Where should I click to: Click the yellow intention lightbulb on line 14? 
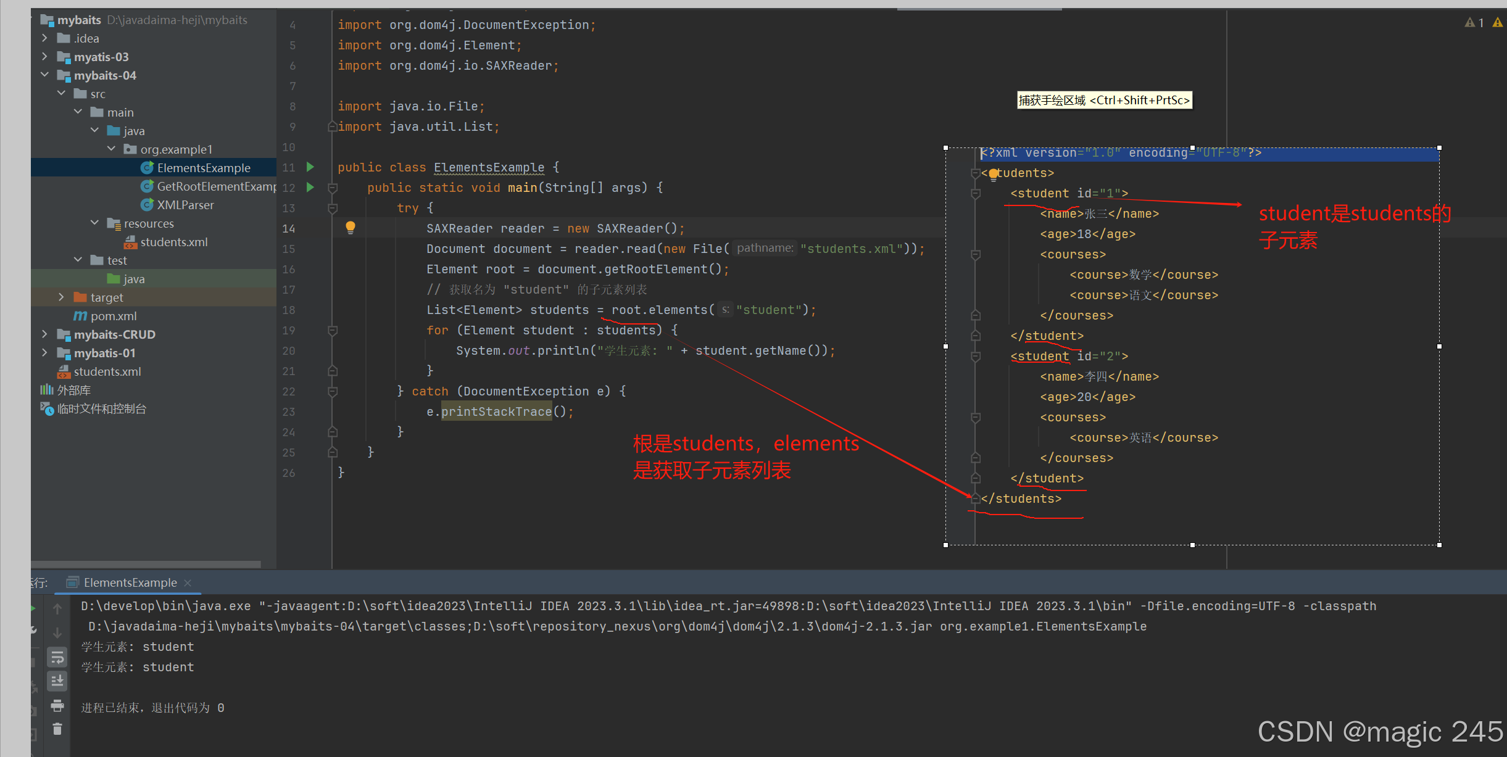(351, 228)
